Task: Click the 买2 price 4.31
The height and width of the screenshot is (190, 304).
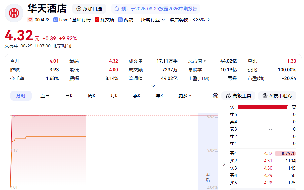Action: tap(268, 161)
